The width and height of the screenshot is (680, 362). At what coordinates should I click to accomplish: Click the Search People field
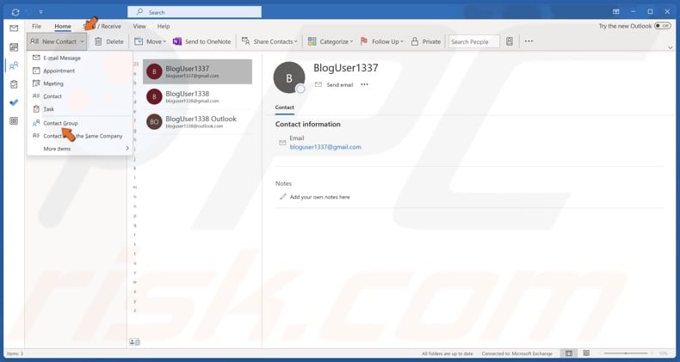click(x=474, y=41)
